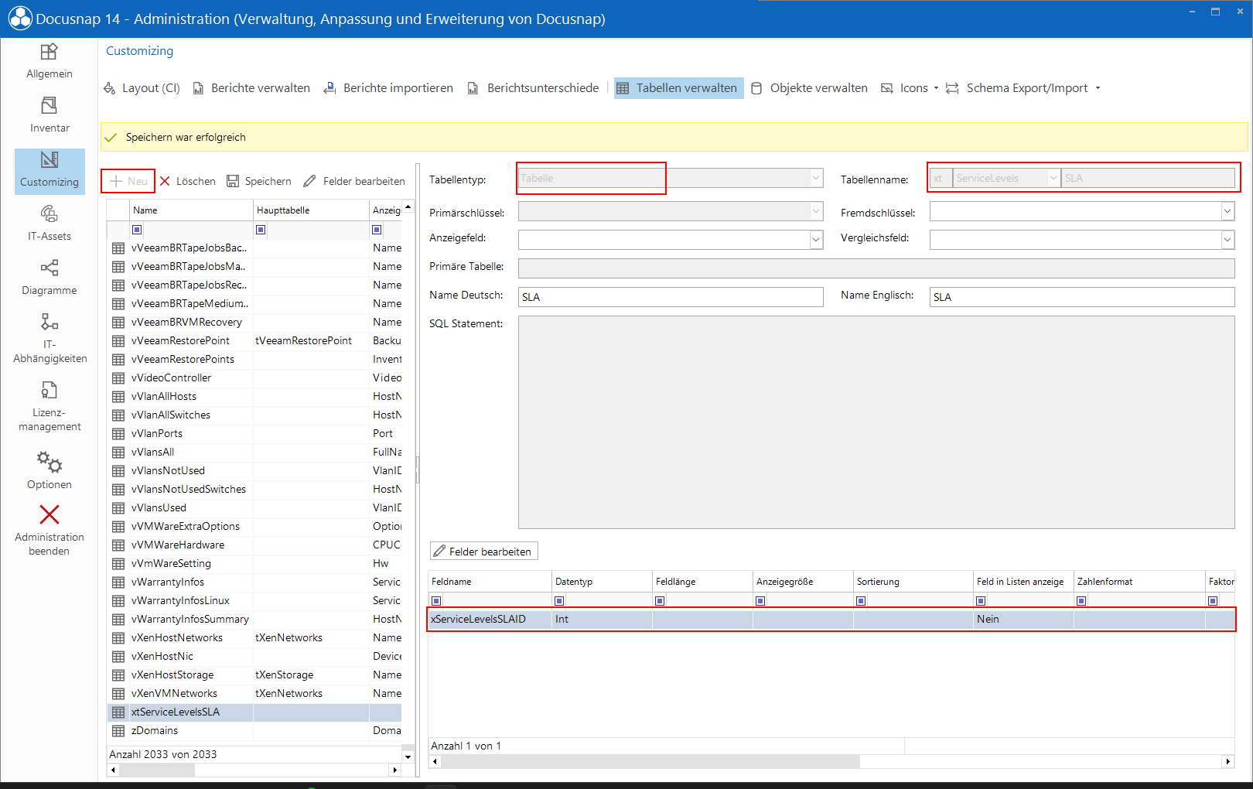This screenshot has width=1253, height=789.
Task: Open the Sortierung column filter icon
Action: pyautogui.click(x=861, y=601)
